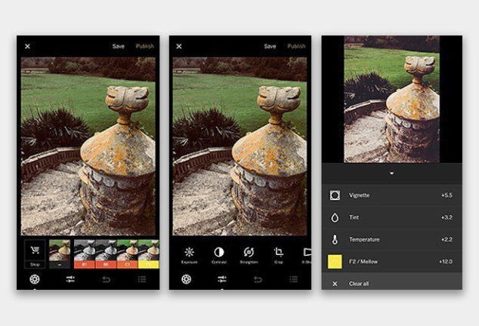Viewport: 479px width, 326px height.
Task: Open the list menu icon on middle phone
Action: (293, 279)
